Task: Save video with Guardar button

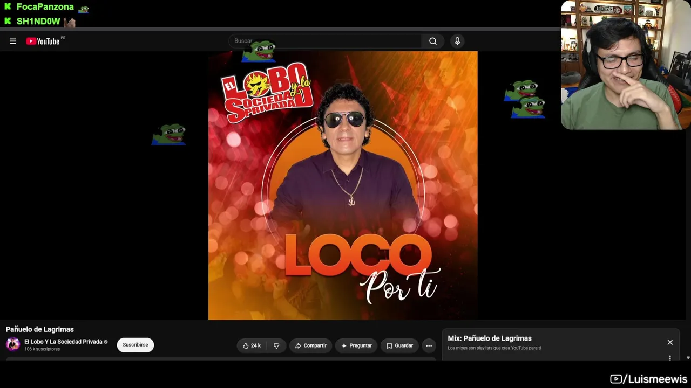Action: 399,345
